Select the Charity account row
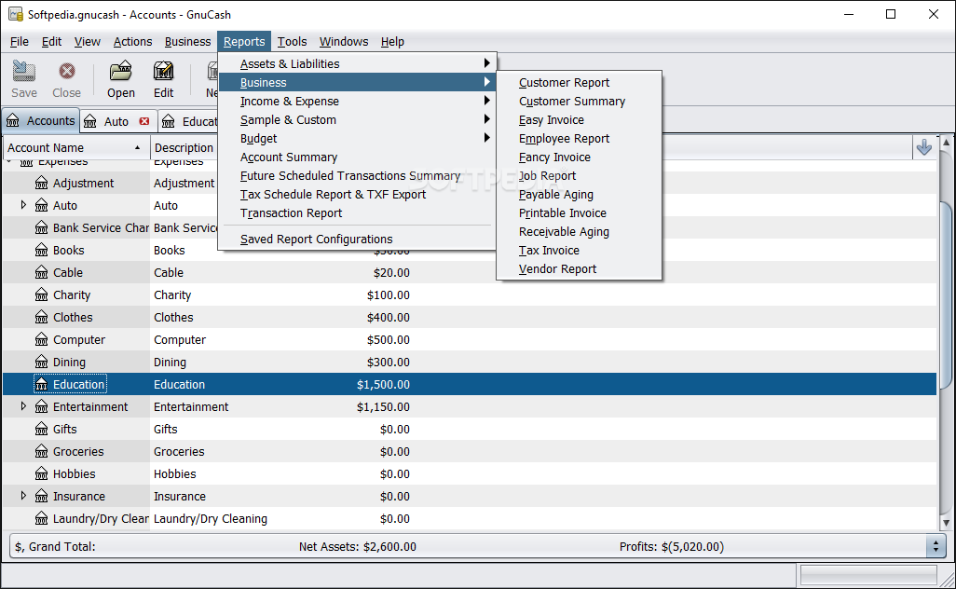Screen dimensions: 956x589 click(x=470, y=295)
